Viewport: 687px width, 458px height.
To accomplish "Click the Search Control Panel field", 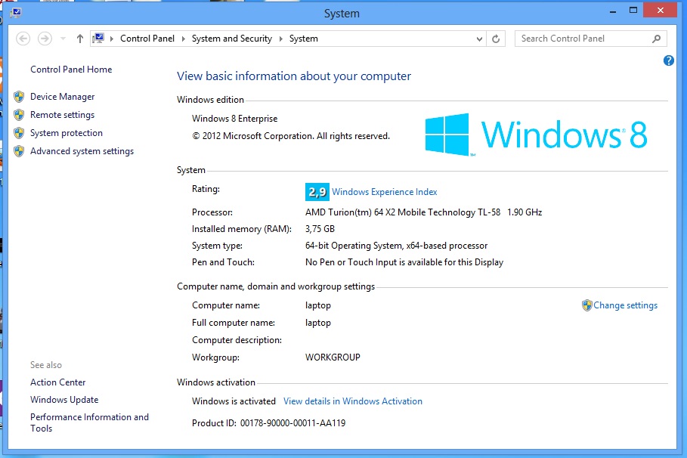I will pyautogui.click(x=582, y=39).
